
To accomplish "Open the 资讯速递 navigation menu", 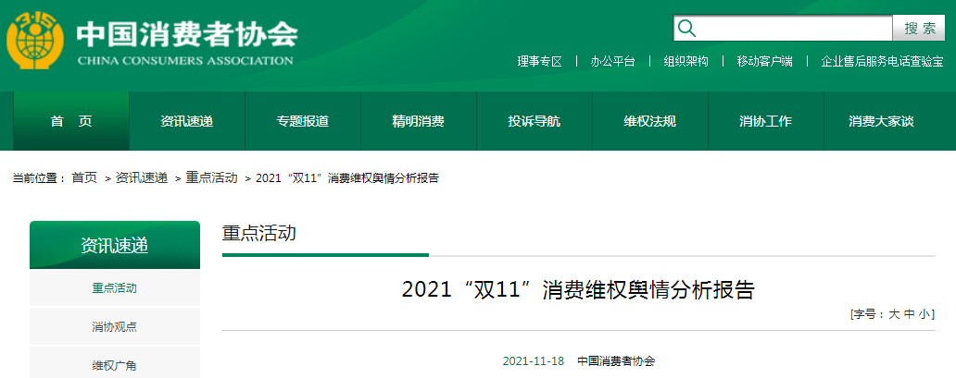I will [186, 121].
